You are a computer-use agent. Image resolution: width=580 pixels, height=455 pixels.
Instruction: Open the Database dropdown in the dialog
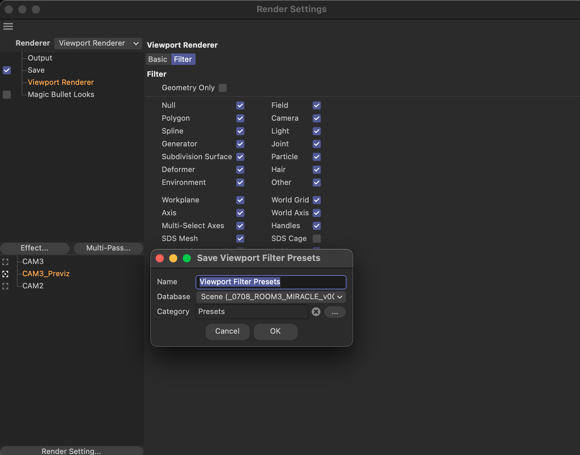tap(271, 297)
